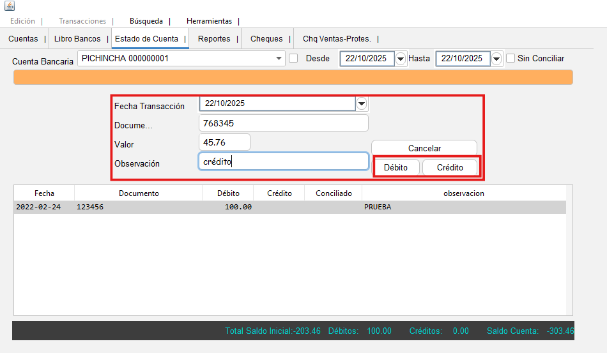Open the Chq Ventas-Protes. tab
Image resolution: width=607 pixels, height=353 pixels.
click(337, 39)
